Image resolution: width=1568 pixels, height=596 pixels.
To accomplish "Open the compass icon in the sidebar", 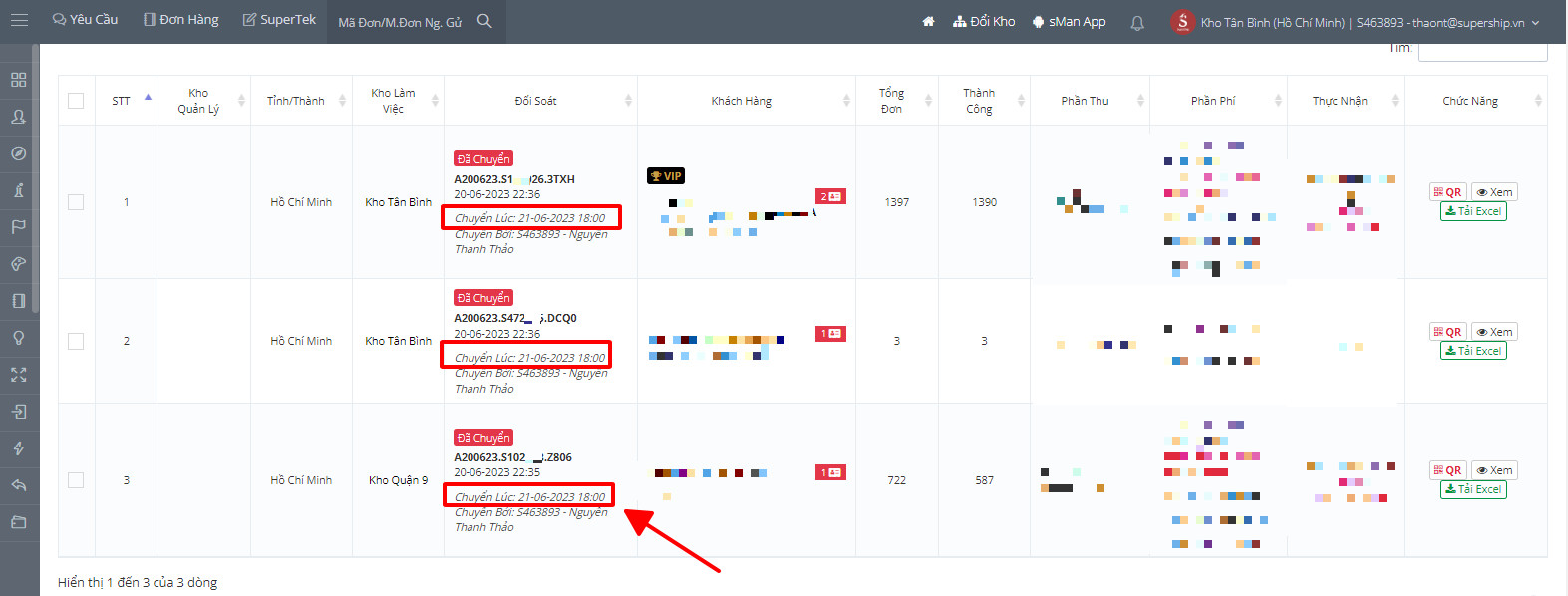I will (x=18, y=153).
